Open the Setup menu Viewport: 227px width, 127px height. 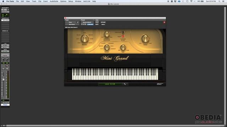pyautogui.click(x=71, y=1)
